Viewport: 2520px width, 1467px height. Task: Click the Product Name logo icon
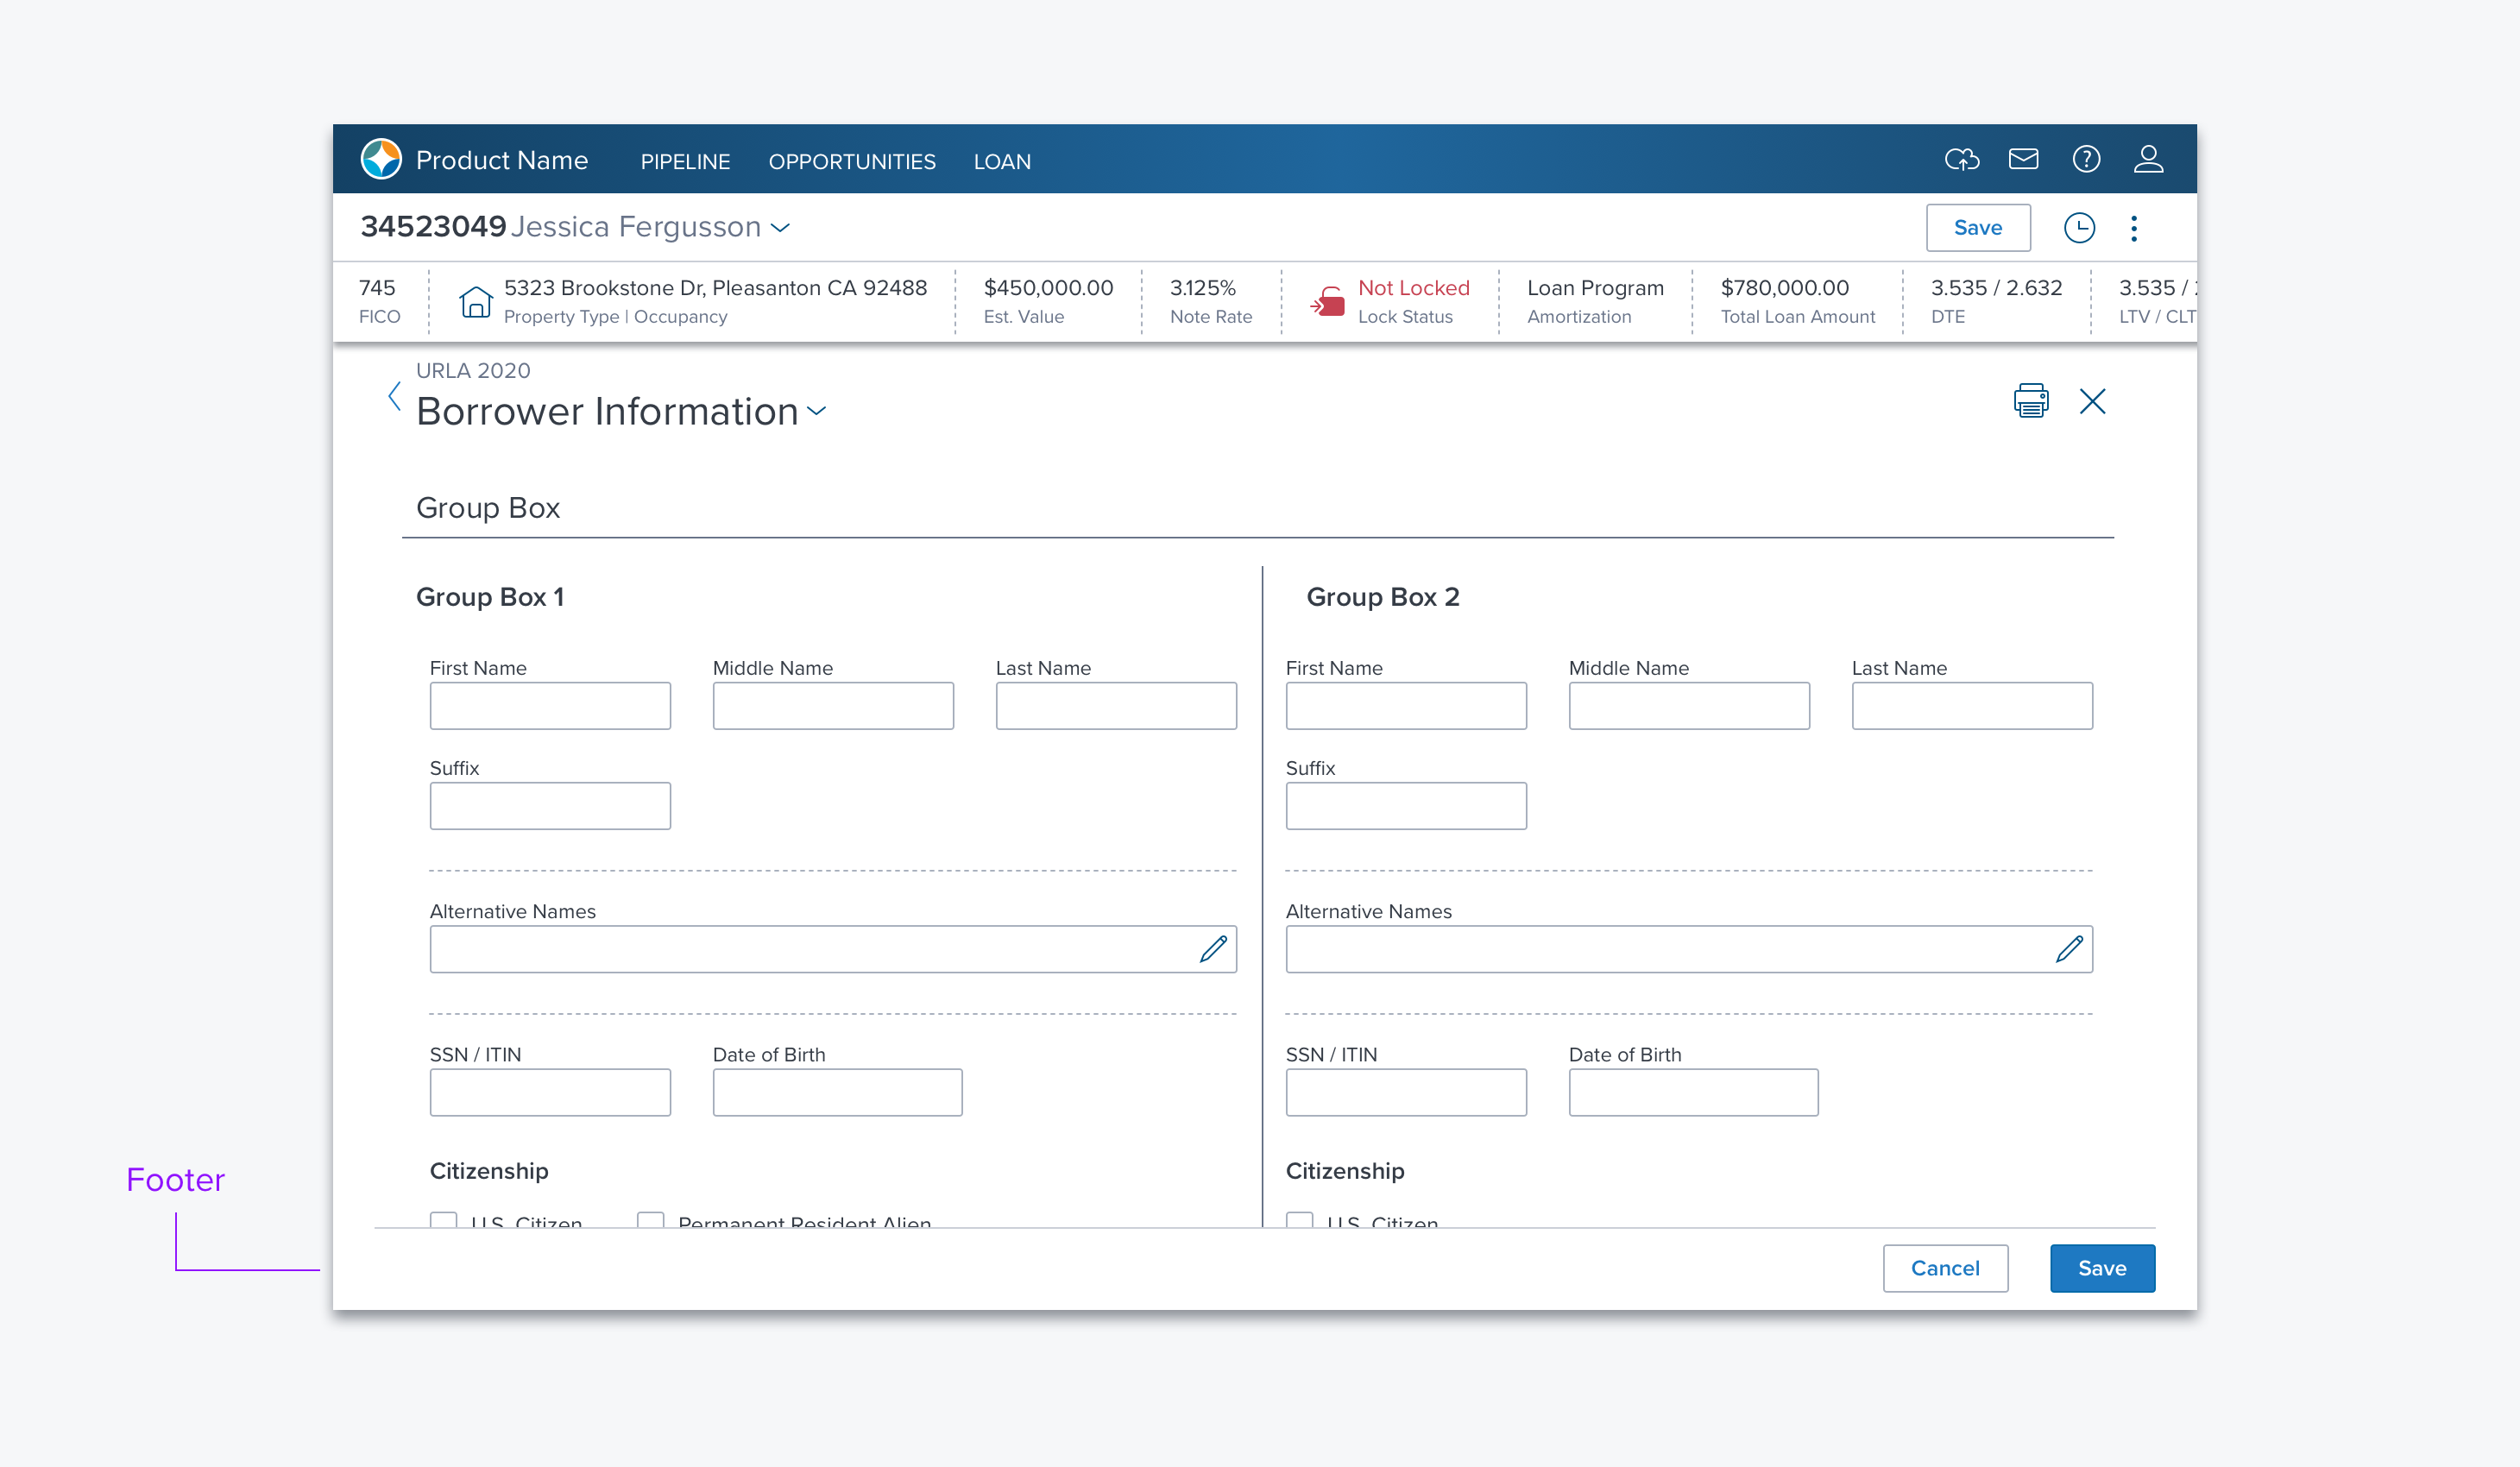tap(381, 159)
